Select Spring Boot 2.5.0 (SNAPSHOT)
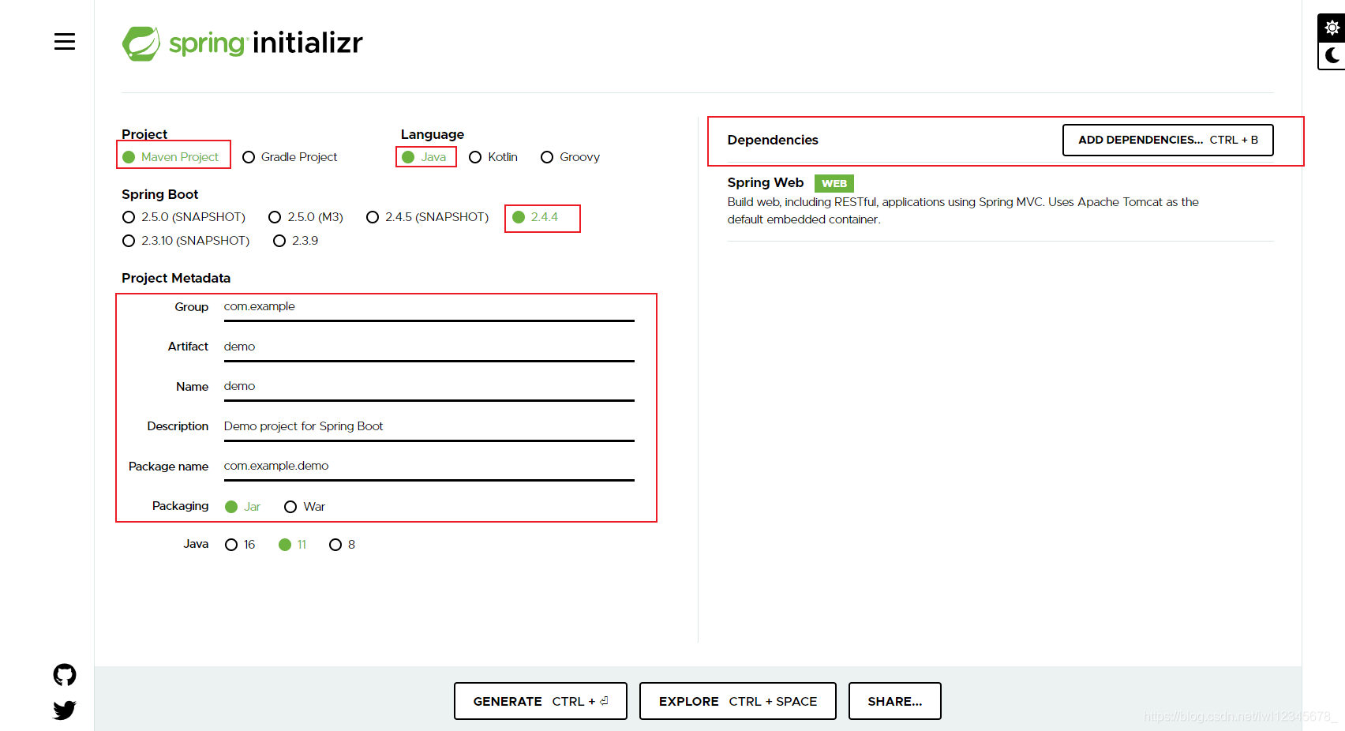 [184, 217]
